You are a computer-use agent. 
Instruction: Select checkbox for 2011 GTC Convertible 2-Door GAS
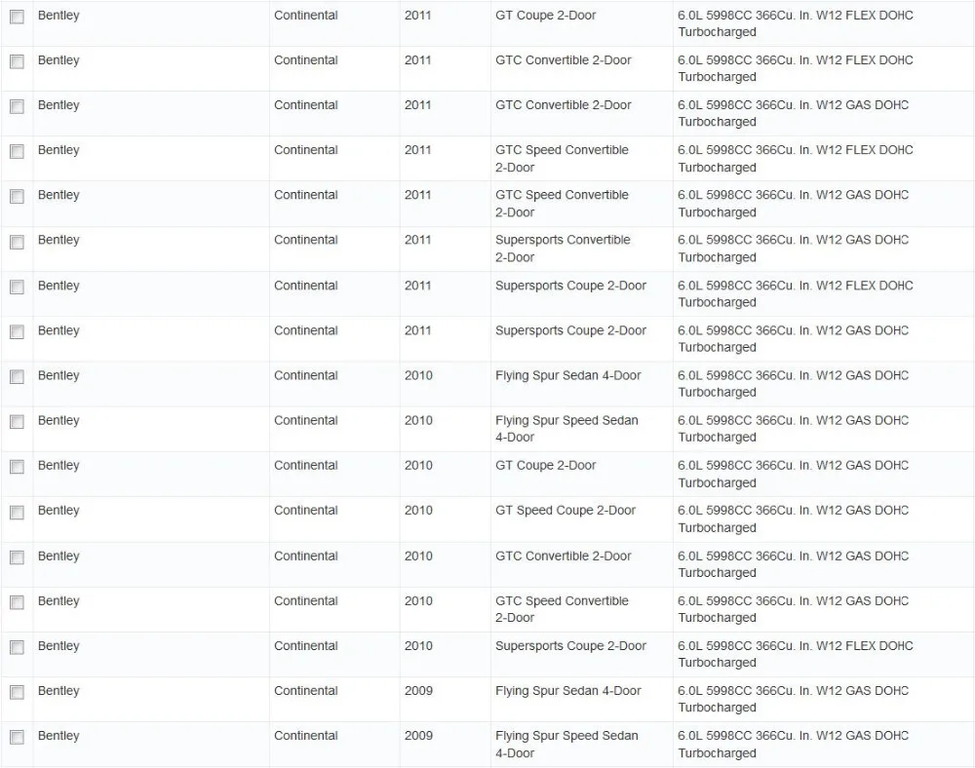17,106
